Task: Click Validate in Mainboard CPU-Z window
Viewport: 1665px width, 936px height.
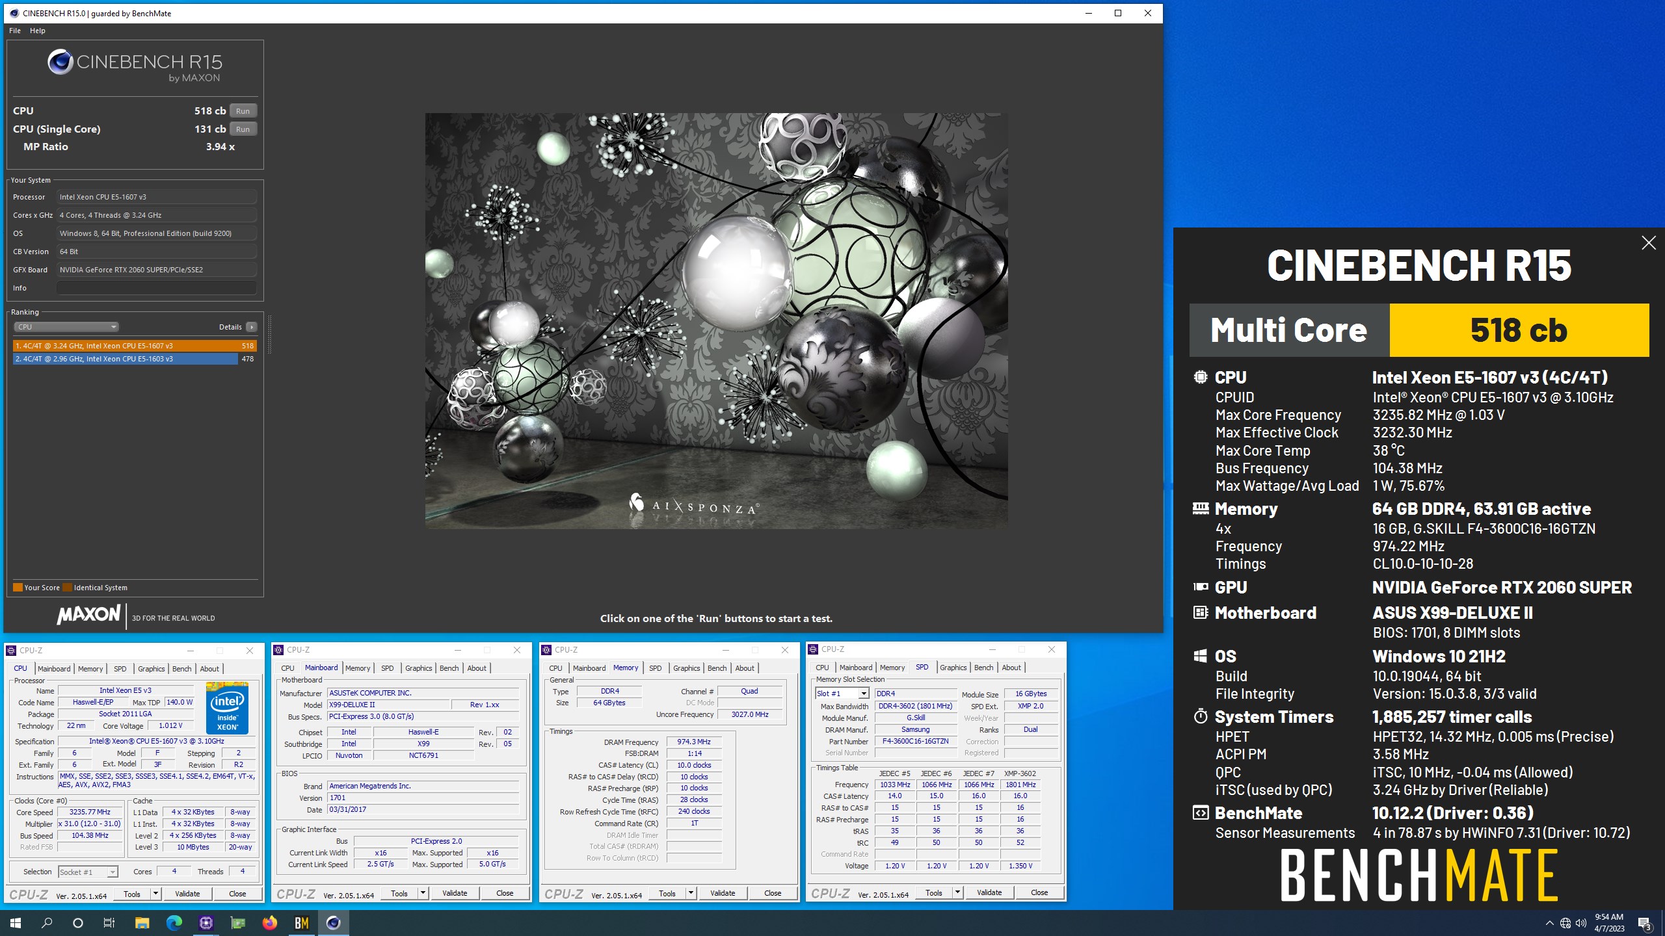Action: click(455, 893)
